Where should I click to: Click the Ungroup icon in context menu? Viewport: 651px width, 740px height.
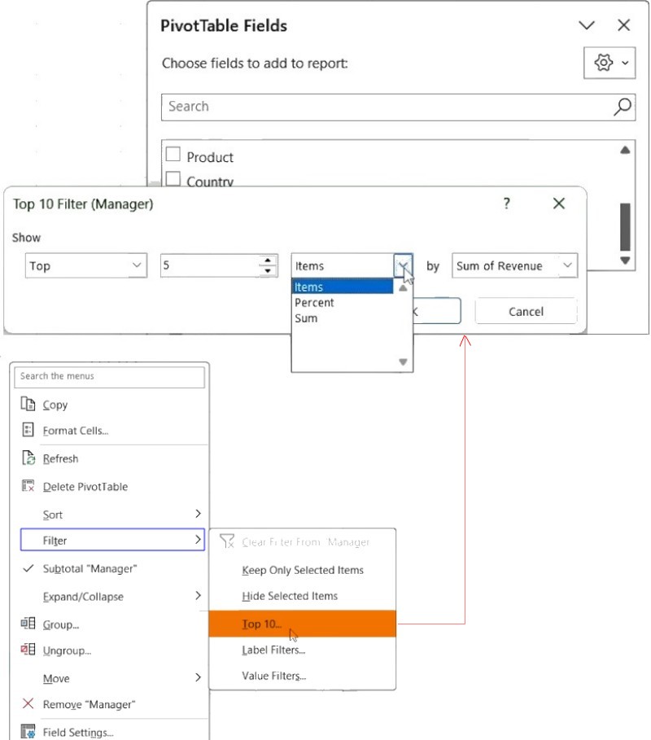28,650
